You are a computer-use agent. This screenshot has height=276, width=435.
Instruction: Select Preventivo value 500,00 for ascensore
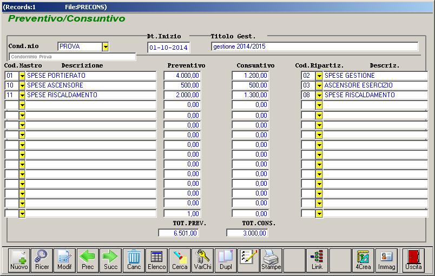click(x=182, y=85)
